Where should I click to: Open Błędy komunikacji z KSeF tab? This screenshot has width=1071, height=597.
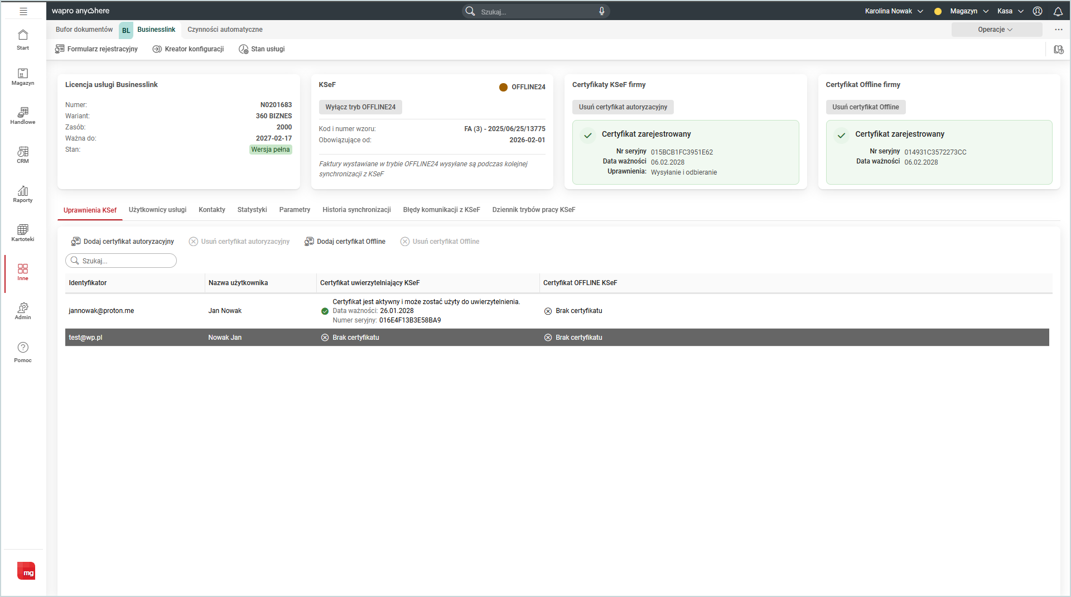(441, 210)
